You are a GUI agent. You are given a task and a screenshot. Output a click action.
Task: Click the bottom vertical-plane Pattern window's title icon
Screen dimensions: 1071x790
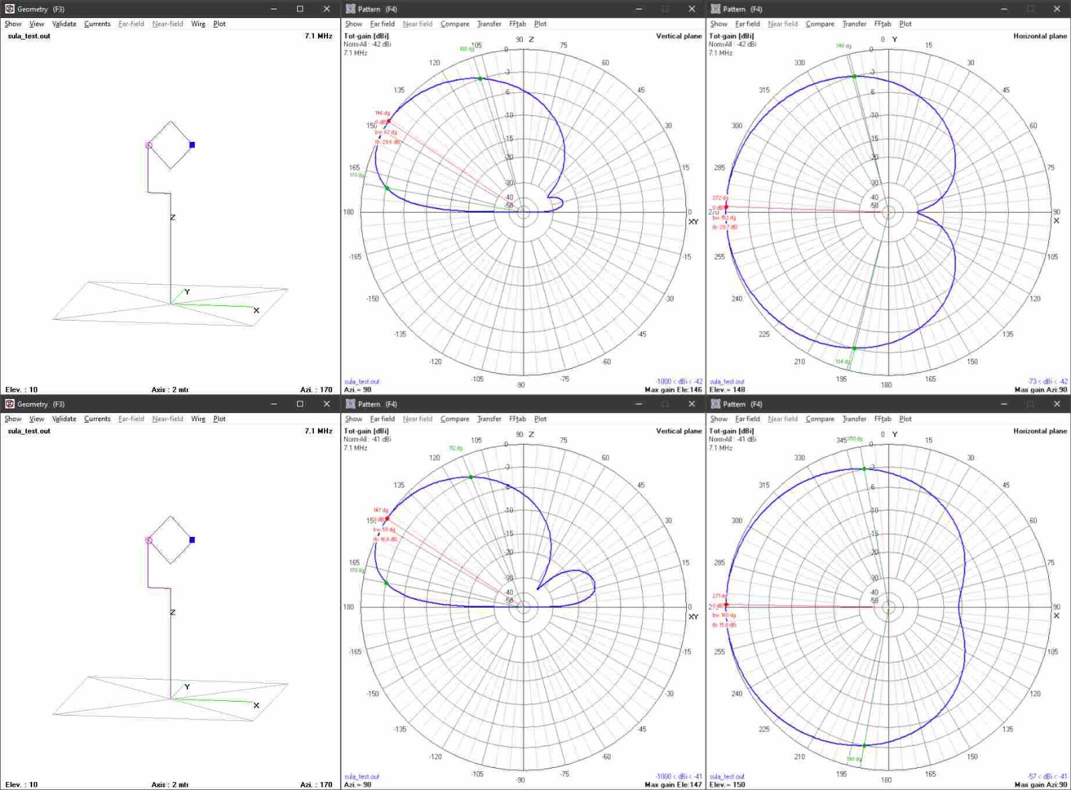coord(350,404)
